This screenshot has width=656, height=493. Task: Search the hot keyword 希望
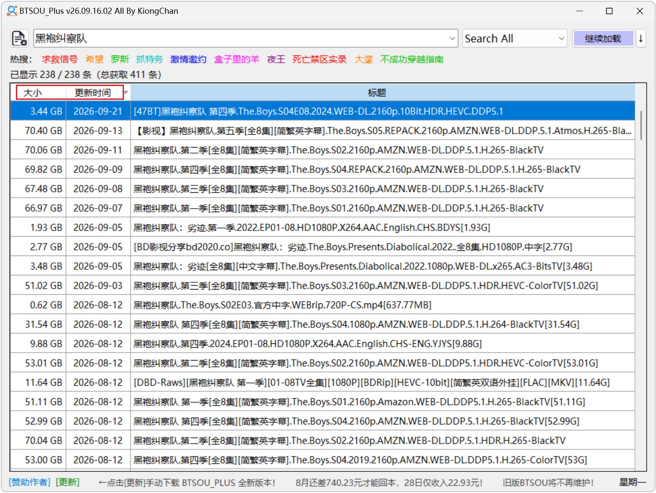(94, 59)
